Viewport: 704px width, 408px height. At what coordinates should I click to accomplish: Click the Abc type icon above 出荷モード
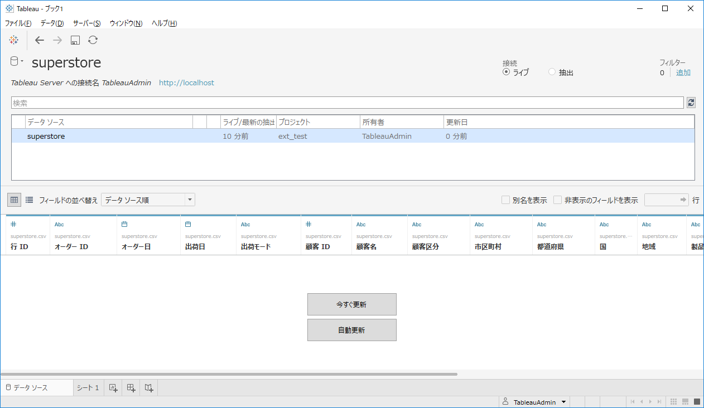click(245, 225)
